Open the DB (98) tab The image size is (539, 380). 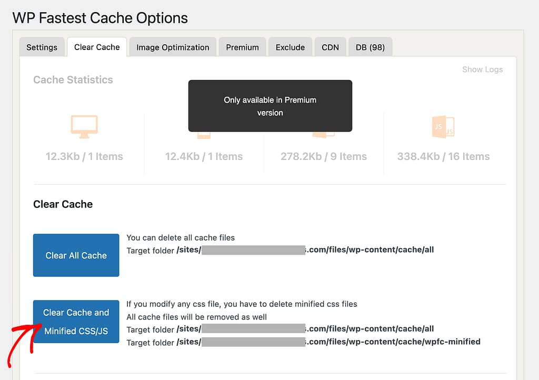(x=370, y=47)
